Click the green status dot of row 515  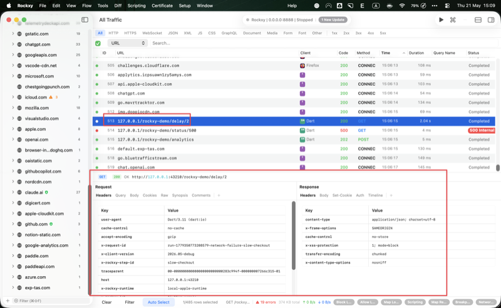click(x=97, y=140)
